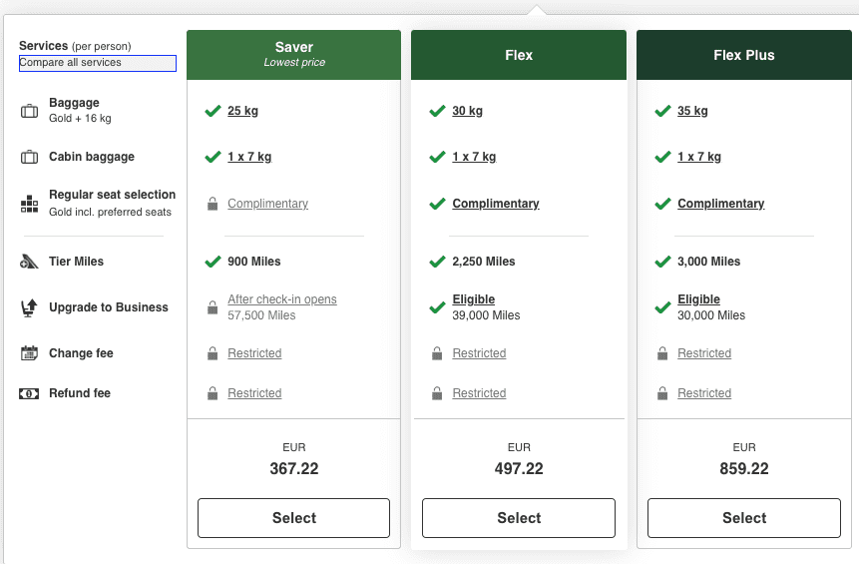Open the 35 kg baggage link under Flex Plus
This screenshot has width=859, height=564.
[x=692, y=111]
